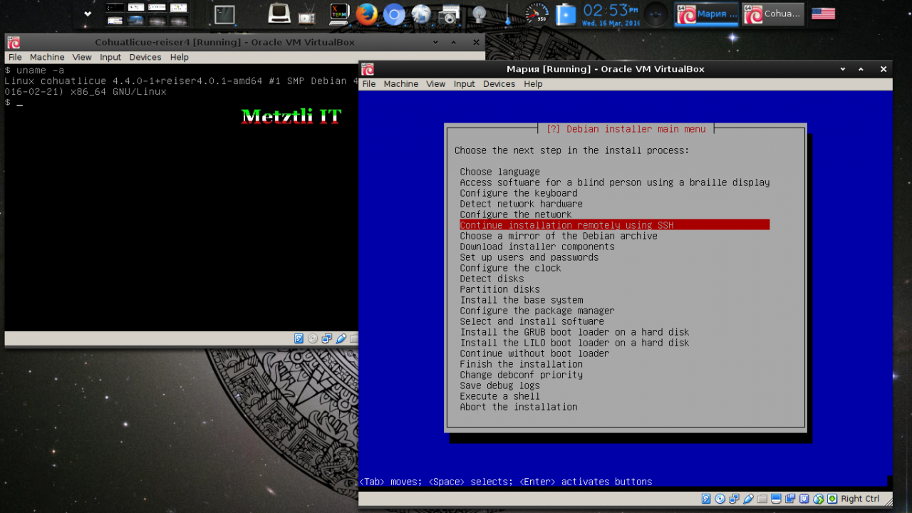The height and width of the screenshot is (513, 912).
Task: Select 'Set up users and passwords'
Action: coord(529,257)
